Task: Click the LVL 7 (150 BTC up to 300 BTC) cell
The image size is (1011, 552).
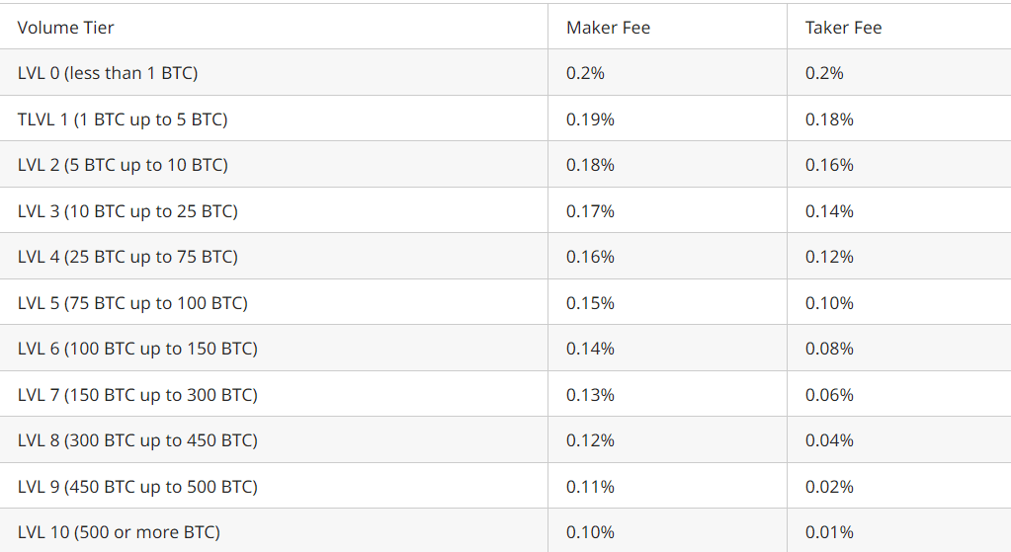Action: (x=137, y=395)
